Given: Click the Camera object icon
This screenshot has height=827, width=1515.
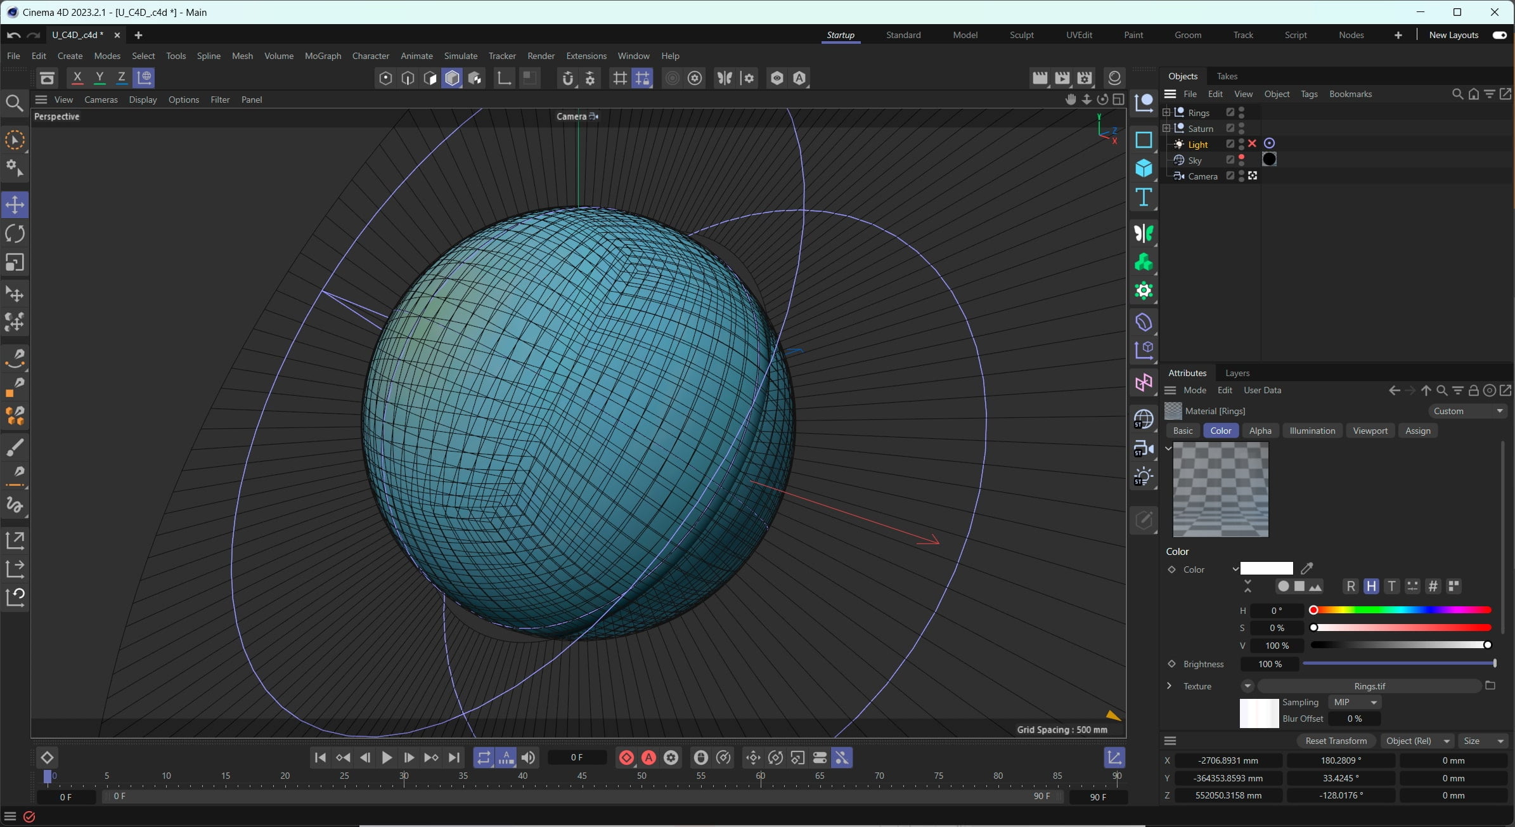Looking at the screenshot, I should tap(1144, 448).
